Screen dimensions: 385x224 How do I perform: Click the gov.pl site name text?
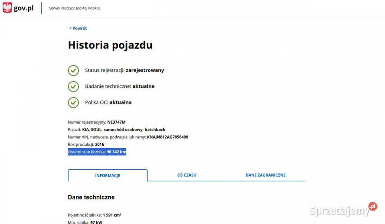[24, 8]
